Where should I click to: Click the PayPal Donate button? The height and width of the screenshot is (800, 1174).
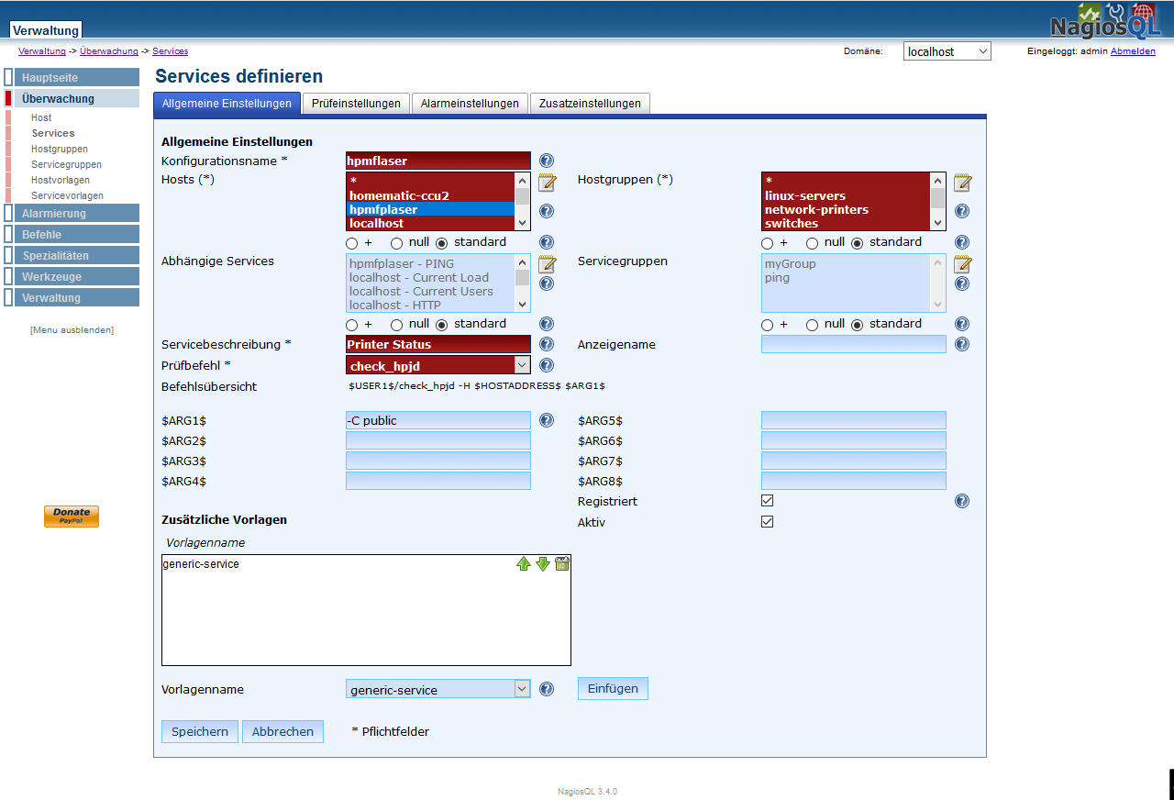click(72, 517)
